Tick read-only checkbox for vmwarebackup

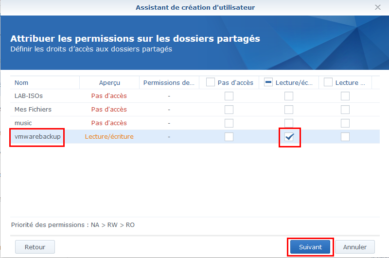[x=345, y=137]
